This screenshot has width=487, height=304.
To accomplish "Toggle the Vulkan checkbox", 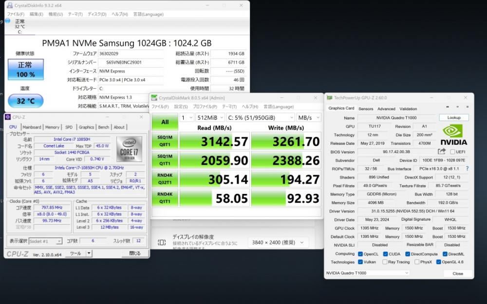I will [360, 262].
